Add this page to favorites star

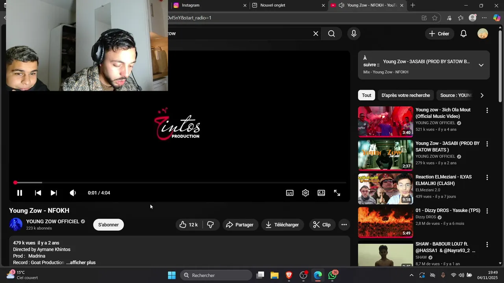point(435,18)
